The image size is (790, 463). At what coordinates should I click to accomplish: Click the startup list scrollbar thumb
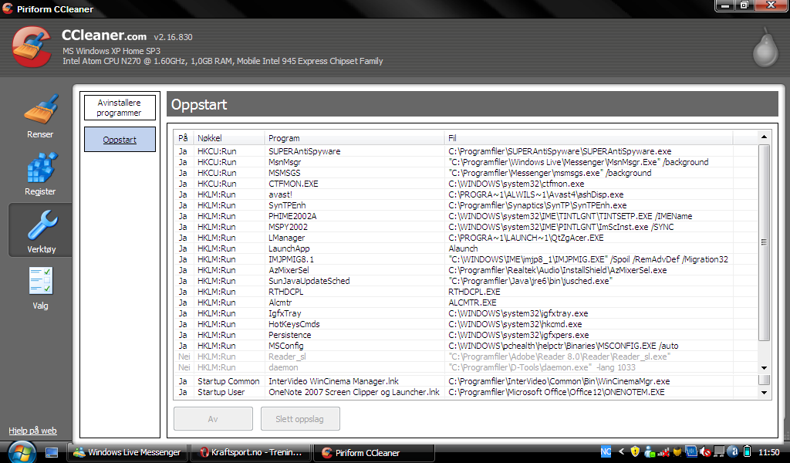pyautogui.click(x=764, y=243)
